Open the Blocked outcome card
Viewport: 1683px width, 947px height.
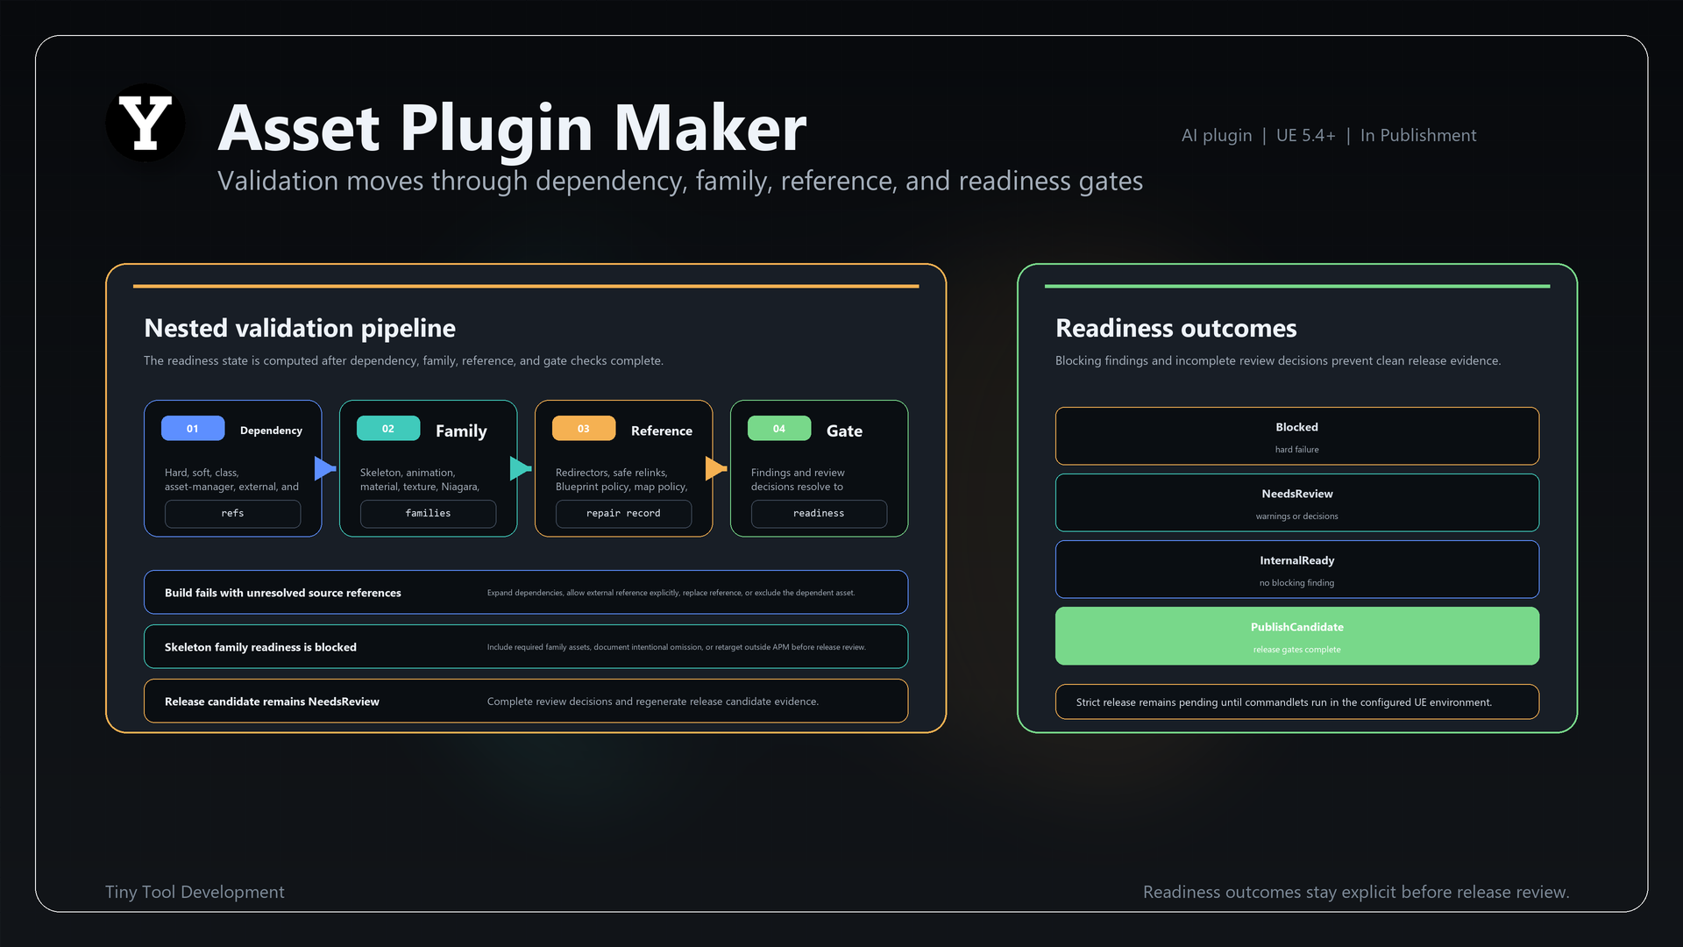click(x=1297, y=436)
